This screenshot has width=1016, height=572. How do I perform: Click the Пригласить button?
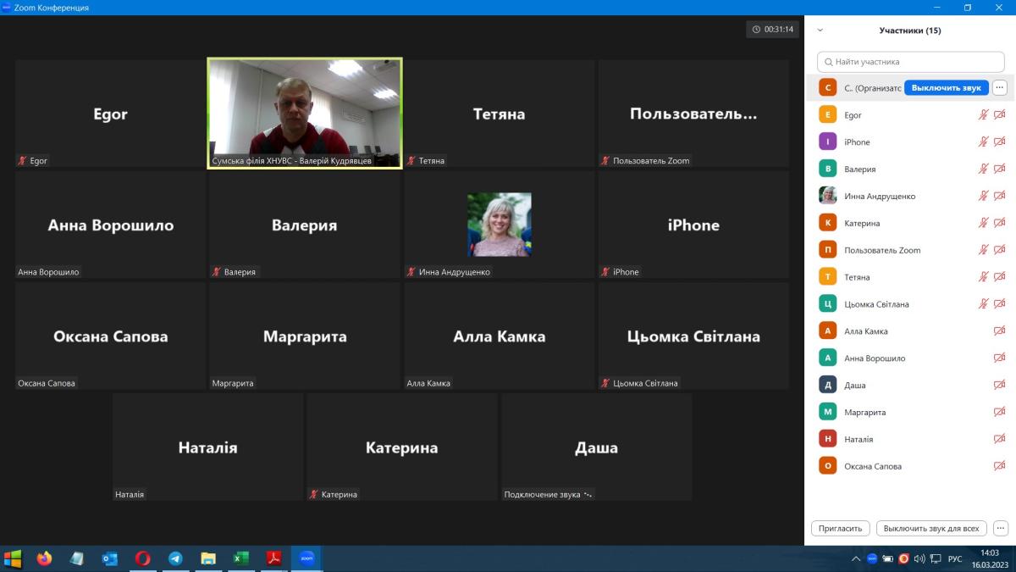841,528
